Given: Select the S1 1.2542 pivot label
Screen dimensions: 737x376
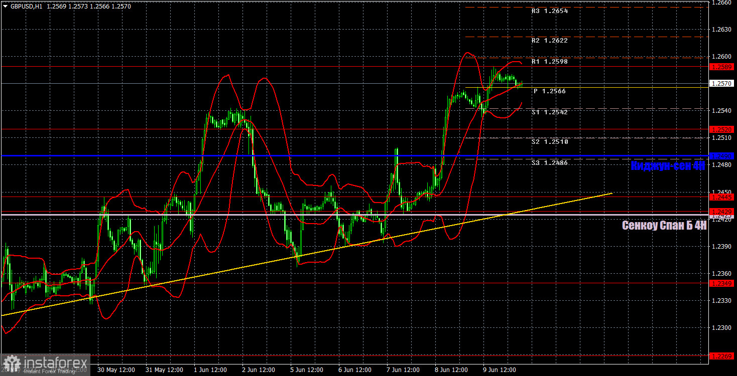Looking at the screenshot, I should 550,112.
